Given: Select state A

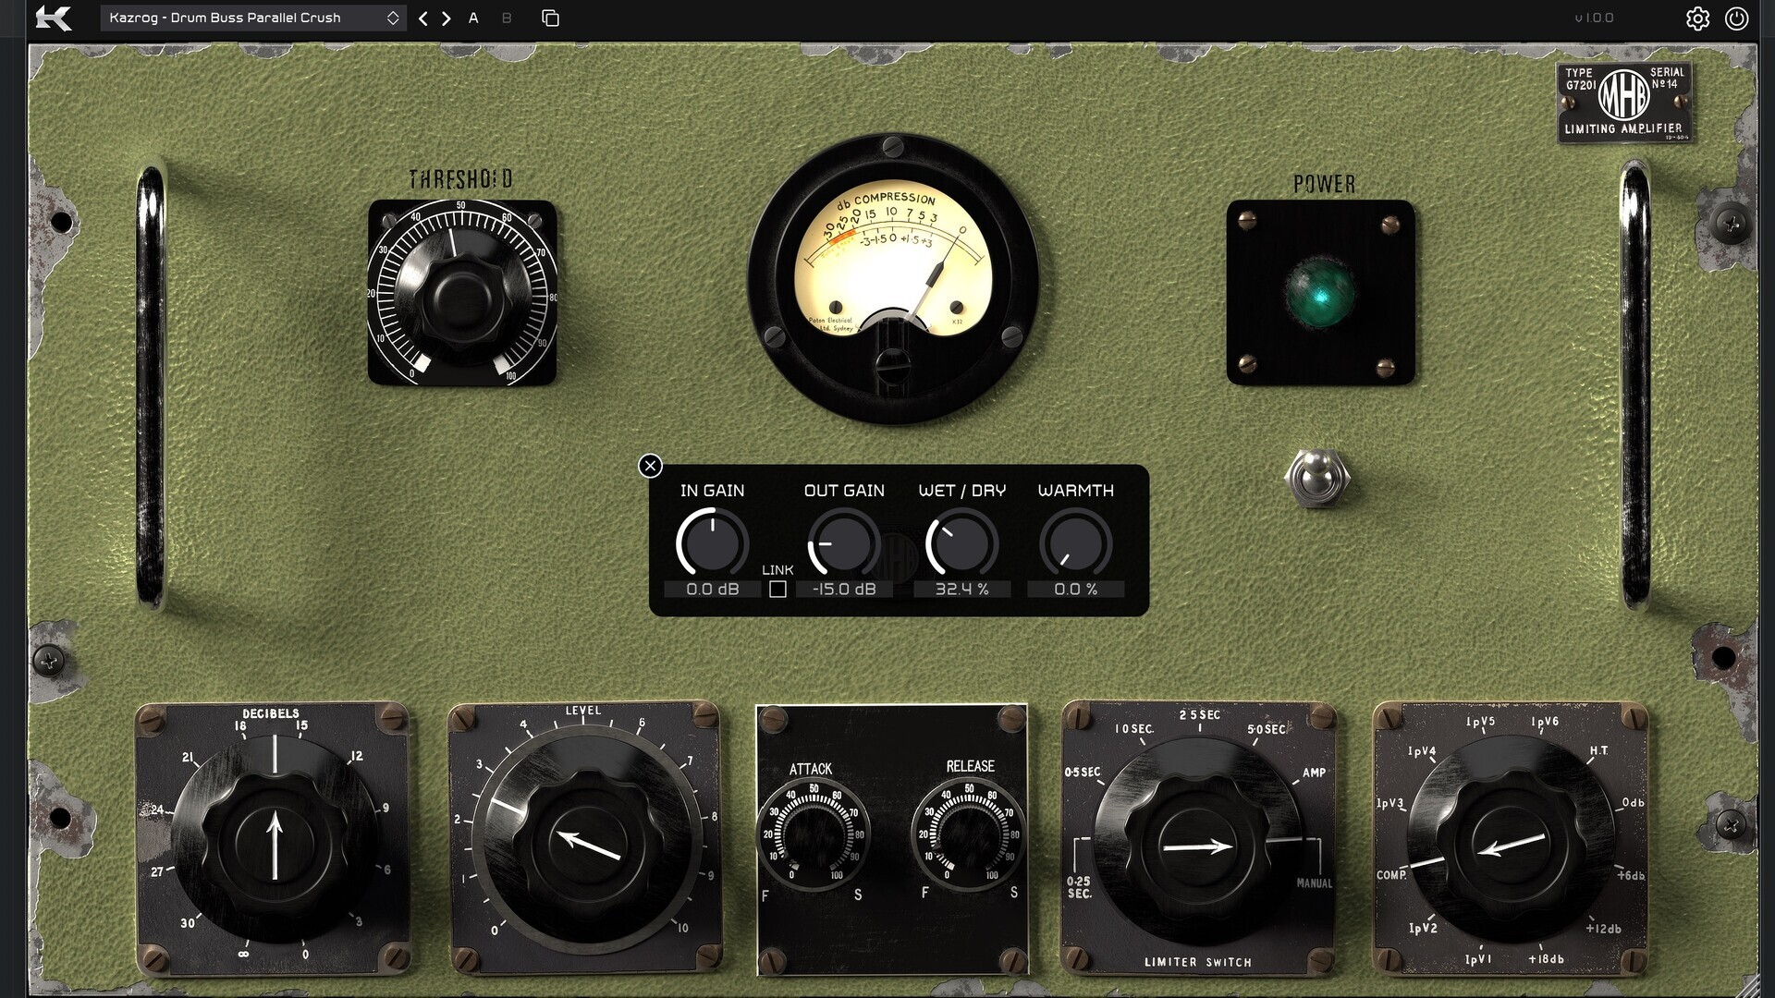Looking at the screenshot, I should click(x=473, y=18).
